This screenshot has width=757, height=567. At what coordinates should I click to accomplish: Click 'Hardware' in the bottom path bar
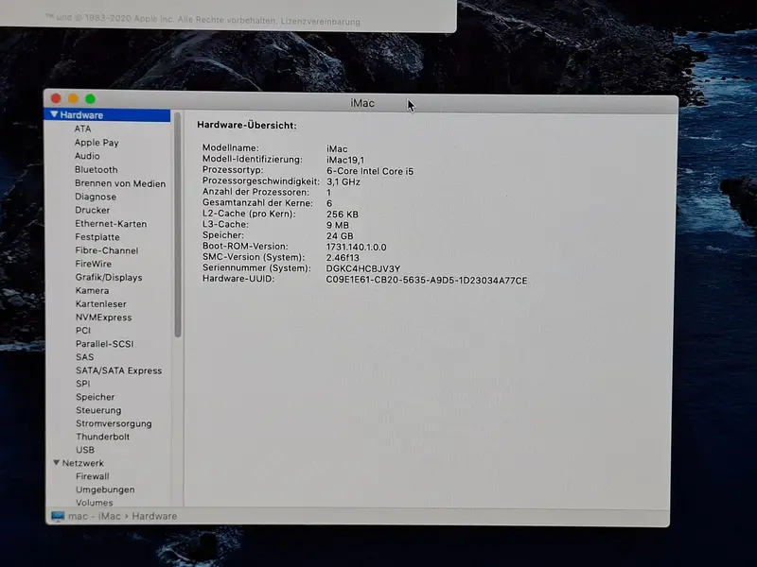(154, 516)
